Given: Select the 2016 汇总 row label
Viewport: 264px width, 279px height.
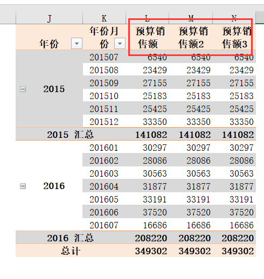Looking at the screenshot, I should (x=71, y=238).
